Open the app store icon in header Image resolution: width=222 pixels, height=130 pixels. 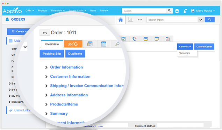click(177, 11)
